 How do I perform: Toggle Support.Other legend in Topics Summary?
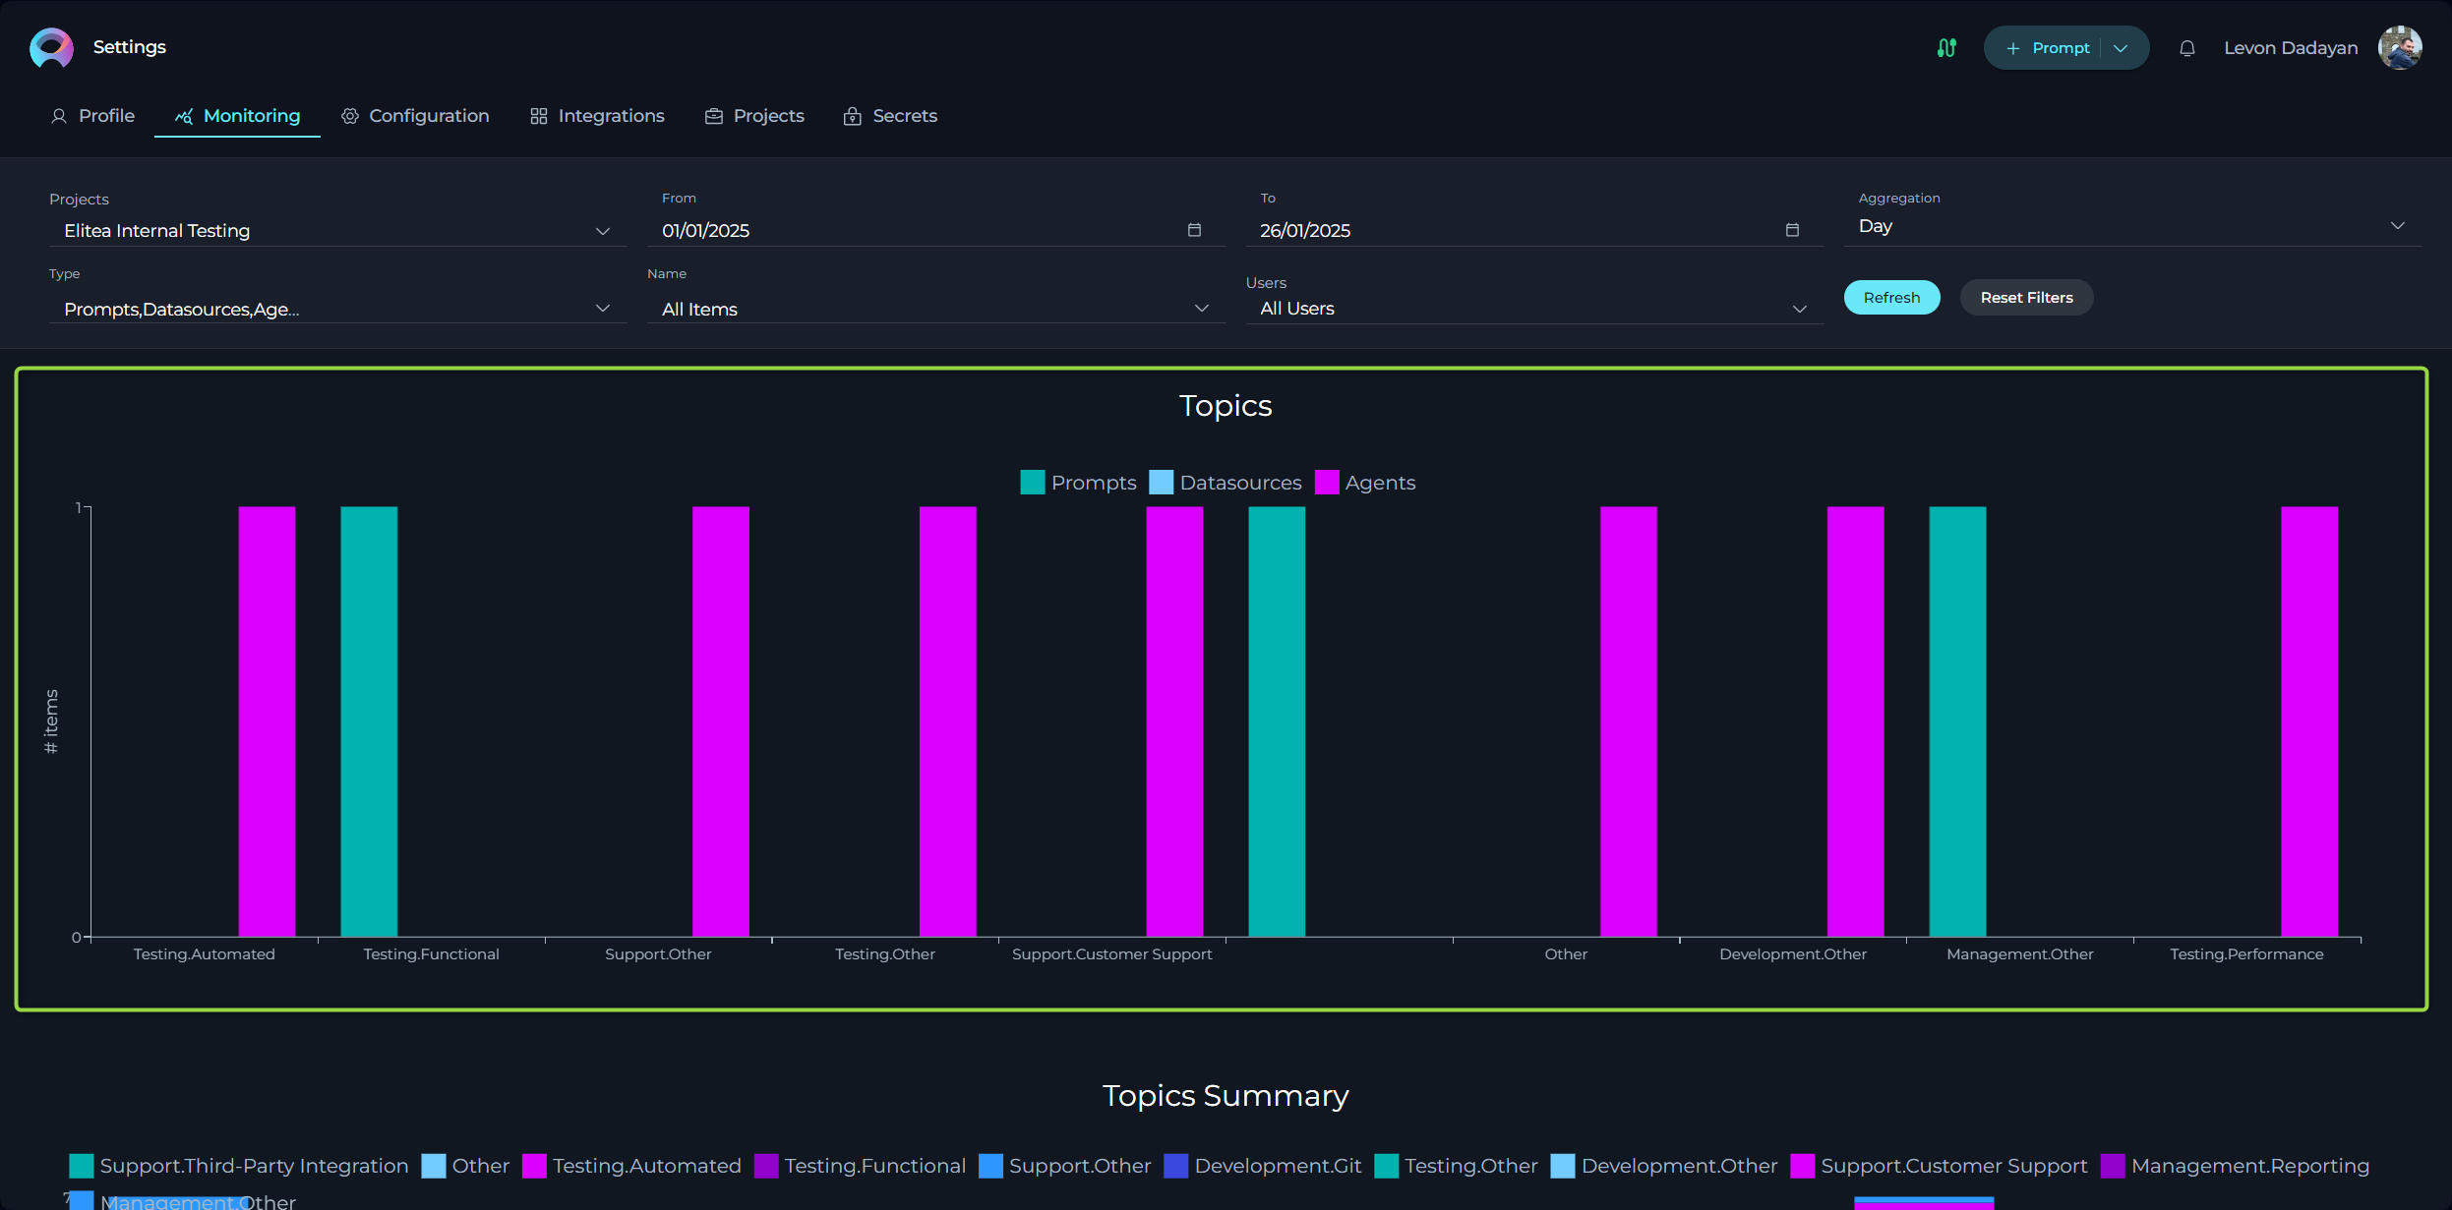(1065, 1166)
